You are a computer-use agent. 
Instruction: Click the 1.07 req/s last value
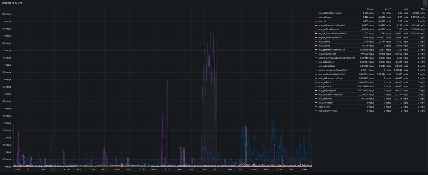(x=387, y=13)
